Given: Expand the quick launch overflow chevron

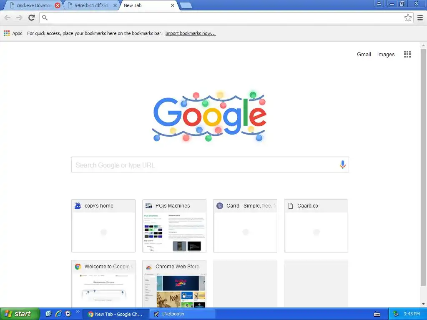Looking at the screenshot, I should tap(78, 312).
